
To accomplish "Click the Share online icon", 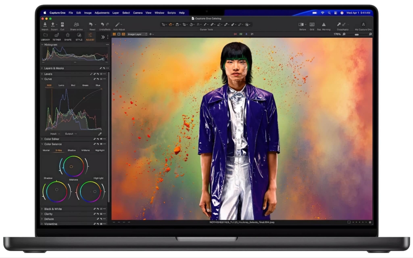I will point(76,25).
